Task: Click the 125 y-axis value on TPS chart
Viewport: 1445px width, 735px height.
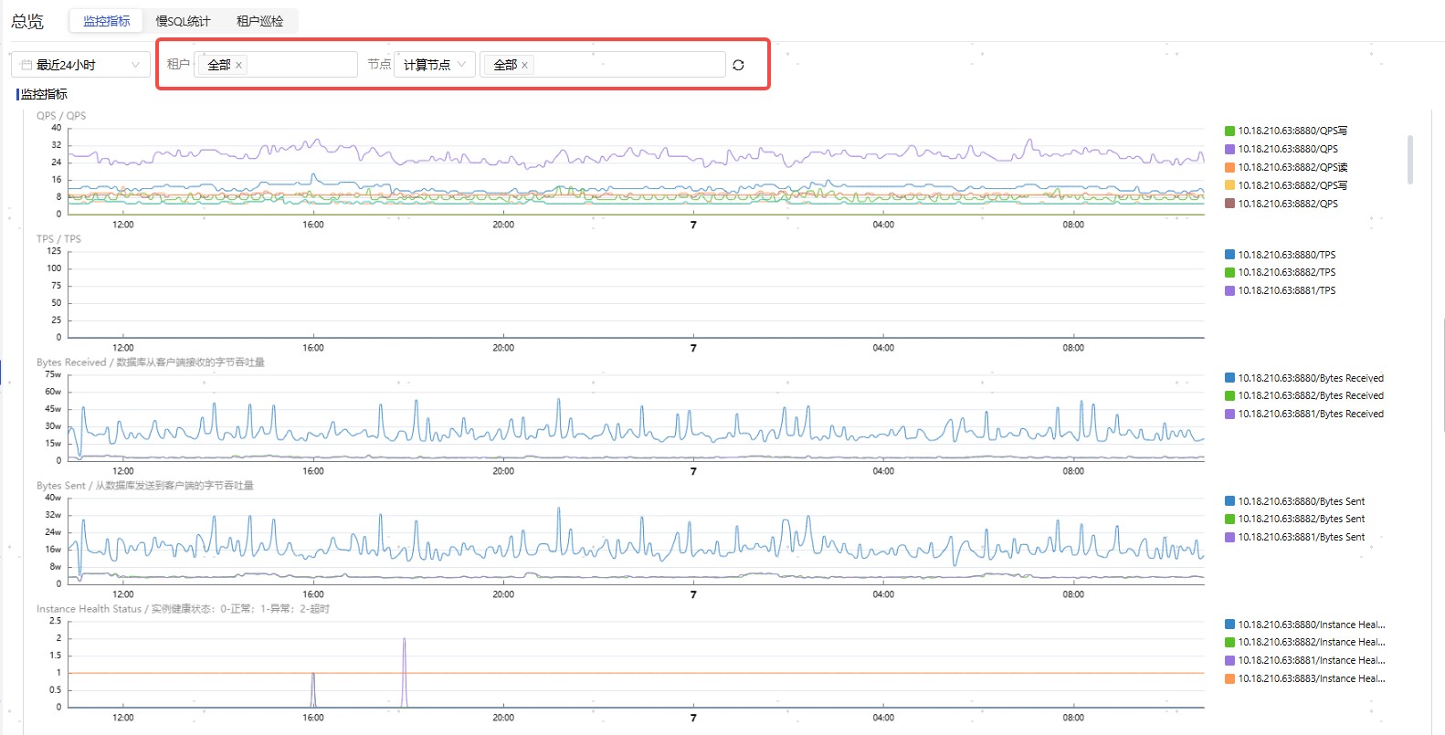Action: tap(54, 251)
